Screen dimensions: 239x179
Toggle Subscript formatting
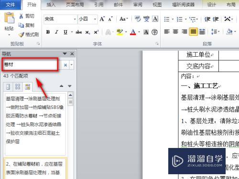[87, 32]
